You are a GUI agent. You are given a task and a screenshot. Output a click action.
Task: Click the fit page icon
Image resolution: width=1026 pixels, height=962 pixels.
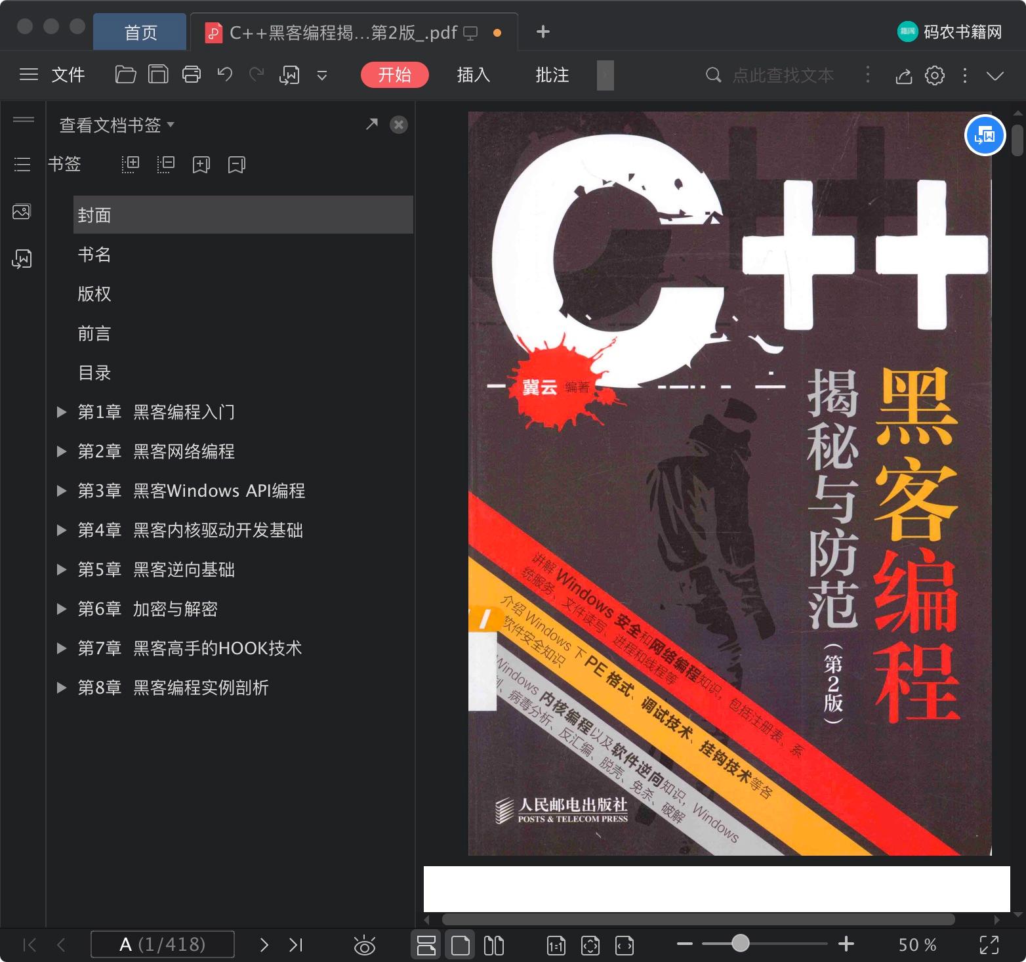590,946
